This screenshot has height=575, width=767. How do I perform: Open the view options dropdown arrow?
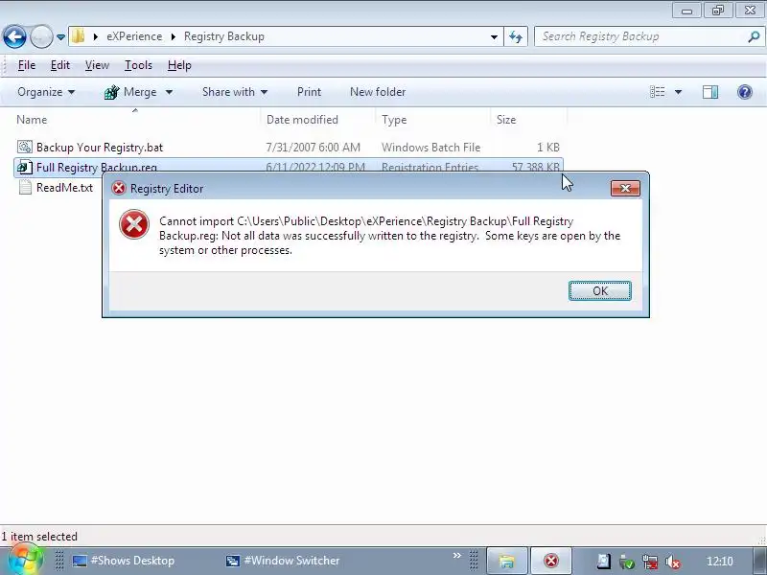click(678, 92)
